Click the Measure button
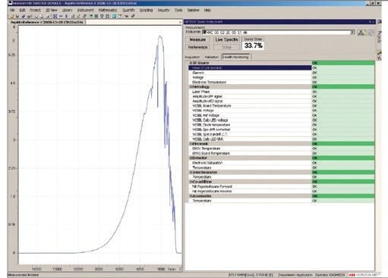This screenshot has height=278, width=388. 197,39
